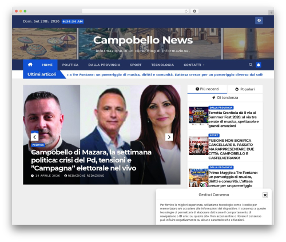Open FUSIONE NON SIGNIFICA CANCELLARE article
The image size is (286, 242).
tap(231, 149)
